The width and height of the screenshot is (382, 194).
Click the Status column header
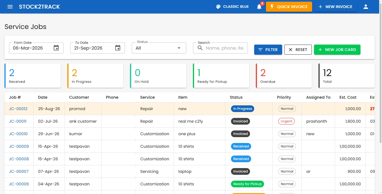[236, 97]
